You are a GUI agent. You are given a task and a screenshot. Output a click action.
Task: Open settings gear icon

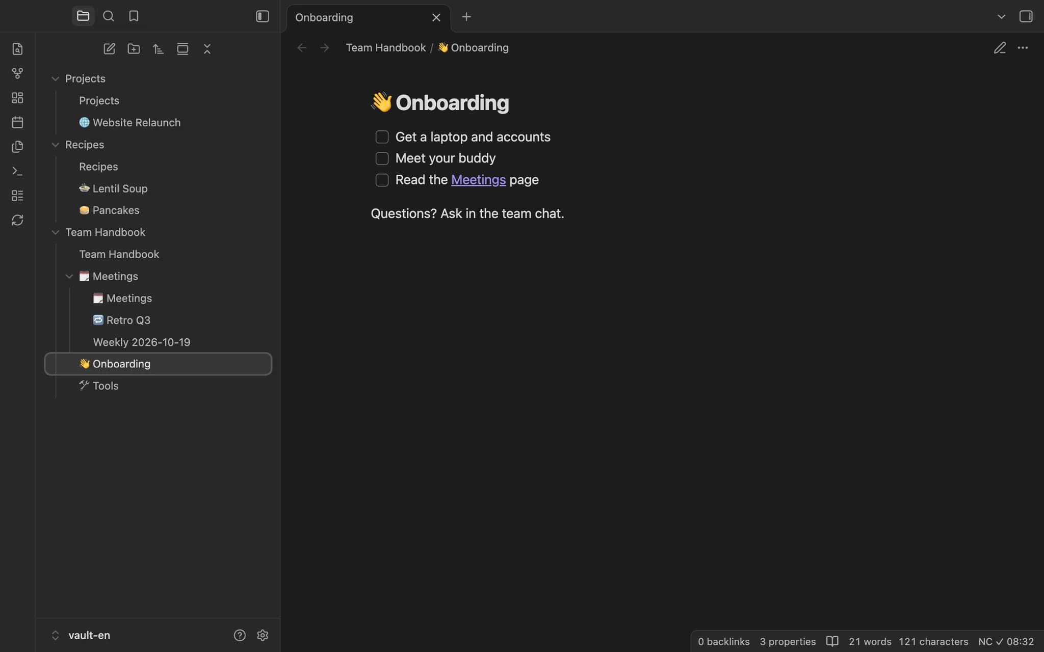click(263, 635)
